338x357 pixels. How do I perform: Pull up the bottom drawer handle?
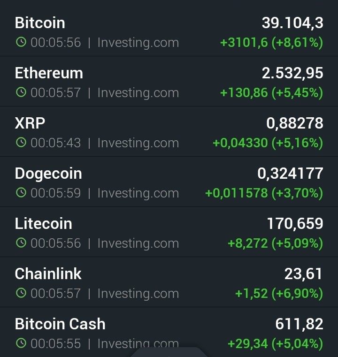tap(169, 352)
